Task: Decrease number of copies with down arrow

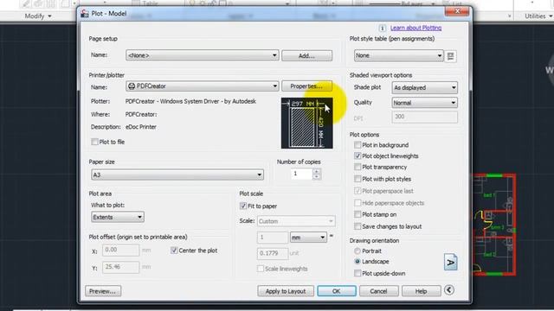Action: point(317,176)
